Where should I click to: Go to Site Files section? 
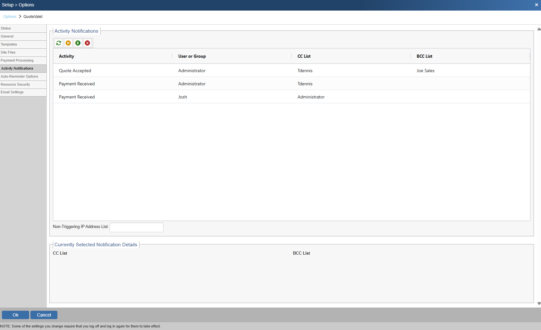point(23,53)
